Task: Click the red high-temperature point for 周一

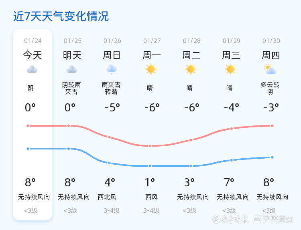Action: coord(150,146)
